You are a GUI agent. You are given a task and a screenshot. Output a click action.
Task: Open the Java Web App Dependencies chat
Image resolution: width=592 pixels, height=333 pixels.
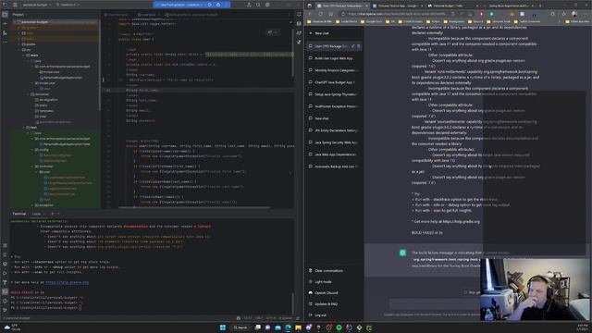(334, 154)
